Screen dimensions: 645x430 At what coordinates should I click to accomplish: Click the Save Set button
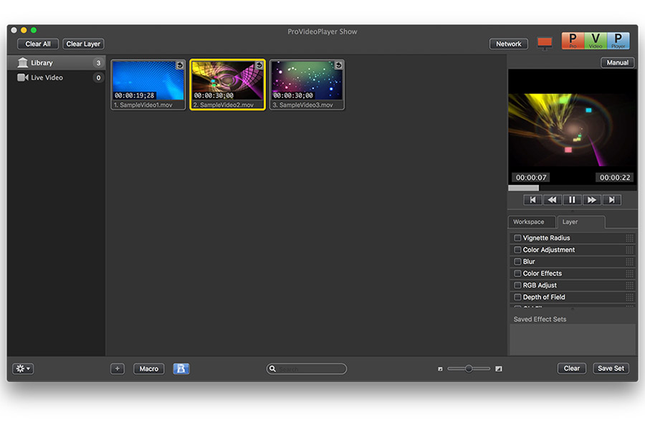611,368
